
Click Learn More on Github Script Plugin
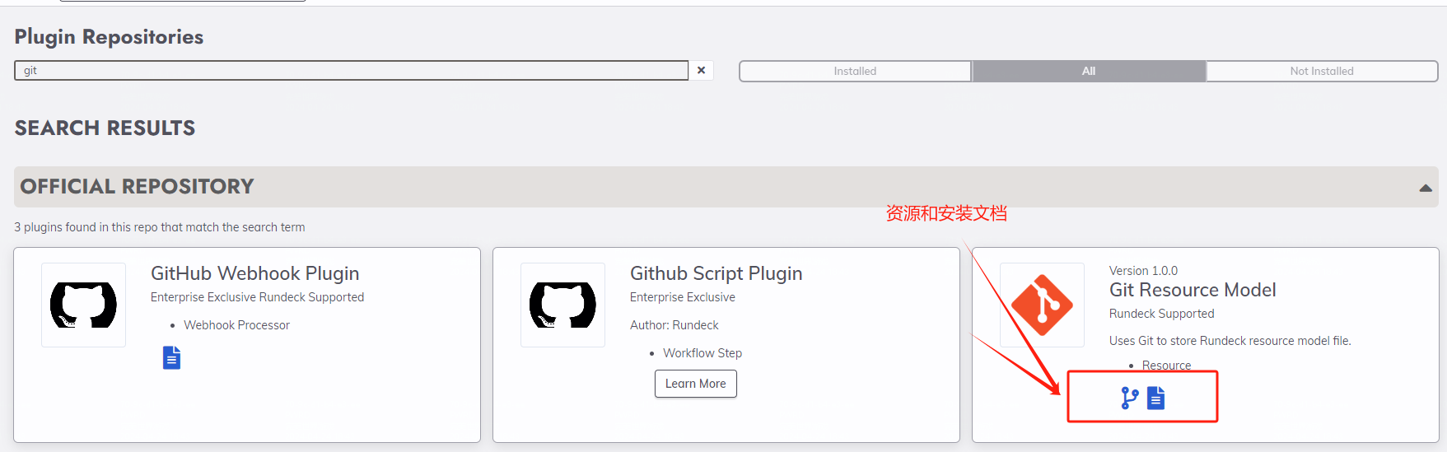pyautogui.click(x=696, y=384)
